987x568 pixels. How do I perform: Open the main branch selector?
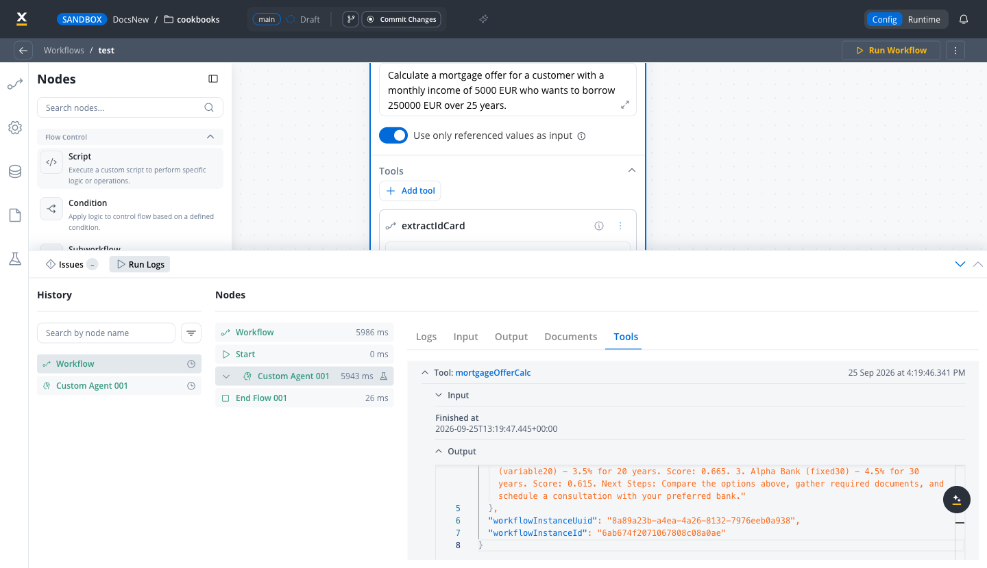click(x=267, y=19)
